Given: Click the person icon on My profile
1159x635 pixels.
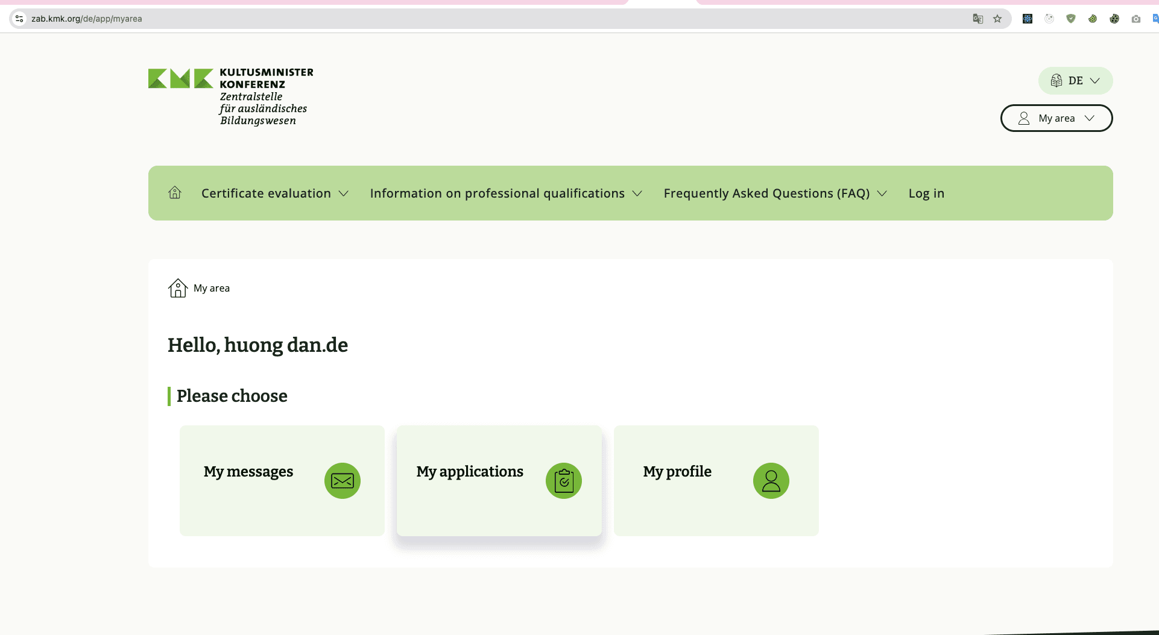Looking at the screenshot, I should point(771,481).
